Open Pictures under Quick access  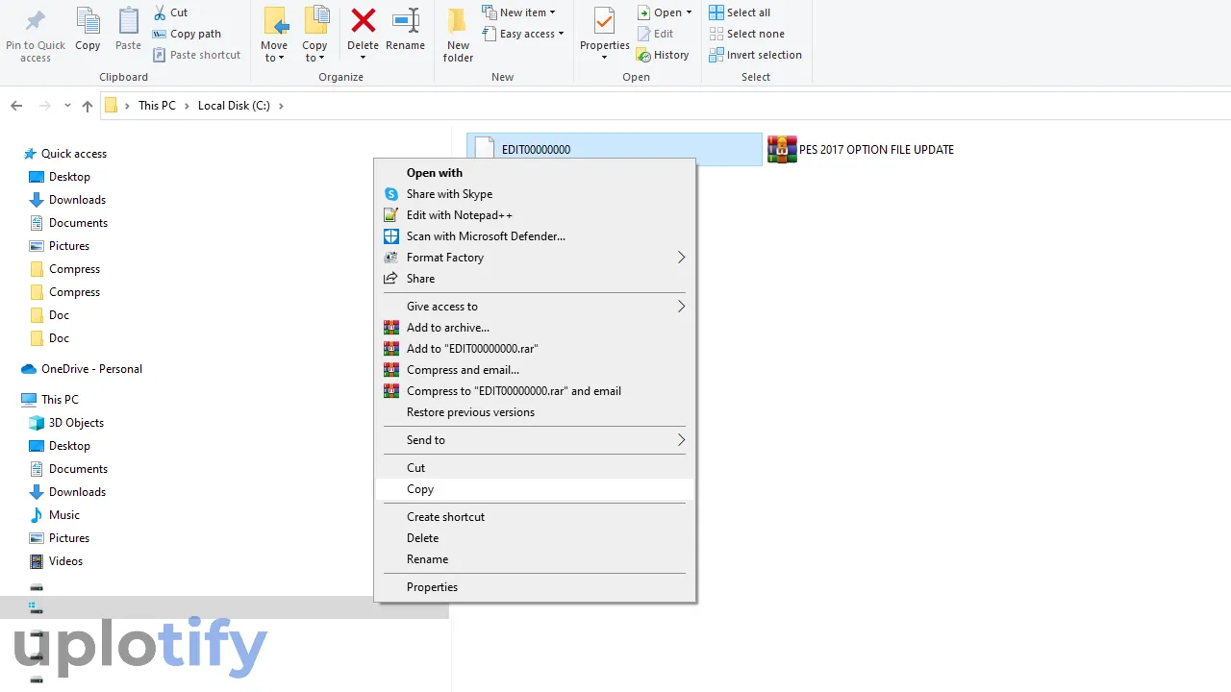[69, 246]
